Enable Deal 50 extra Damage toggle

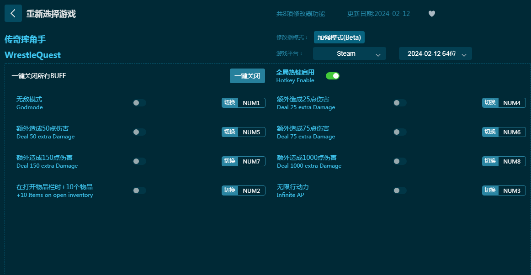[x=139, y=132]
